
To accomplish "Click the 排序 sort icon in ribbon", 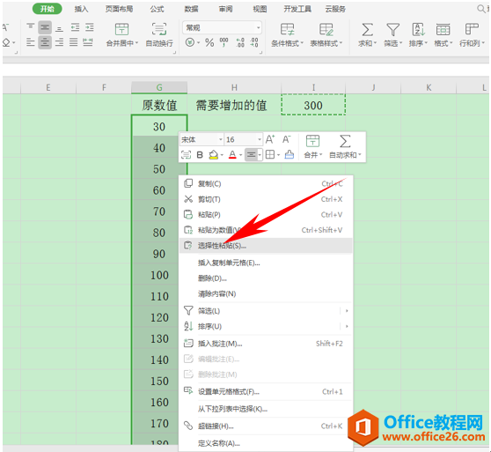I will (x=418, y=30).
